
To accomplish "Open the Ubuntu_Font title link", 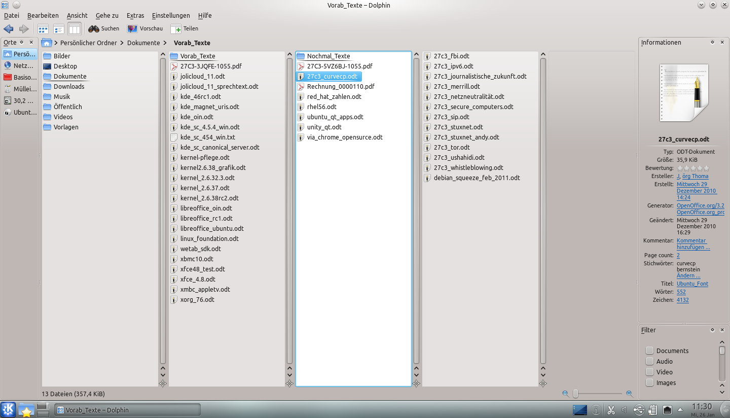I will (x=692, y=284).
